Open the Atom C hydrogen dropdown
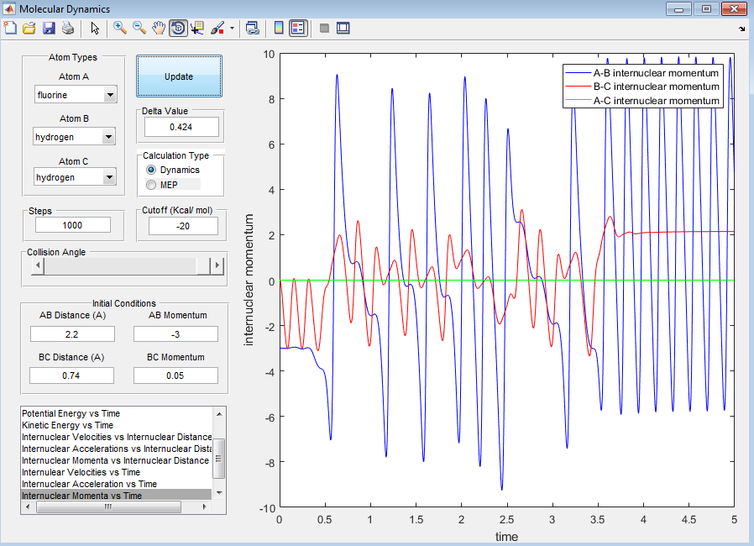 (x=75, y=177)
